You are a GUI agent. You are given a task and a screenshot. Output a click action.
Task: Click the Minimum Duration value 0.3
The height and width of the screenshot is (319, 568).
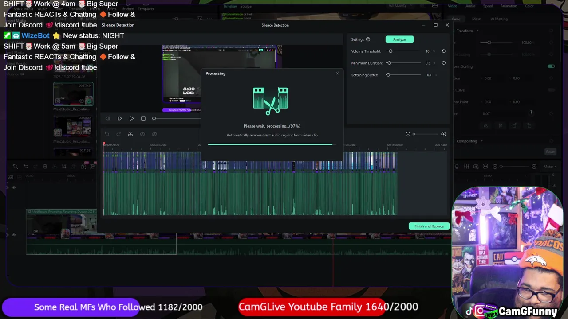(x=428, y=63)
